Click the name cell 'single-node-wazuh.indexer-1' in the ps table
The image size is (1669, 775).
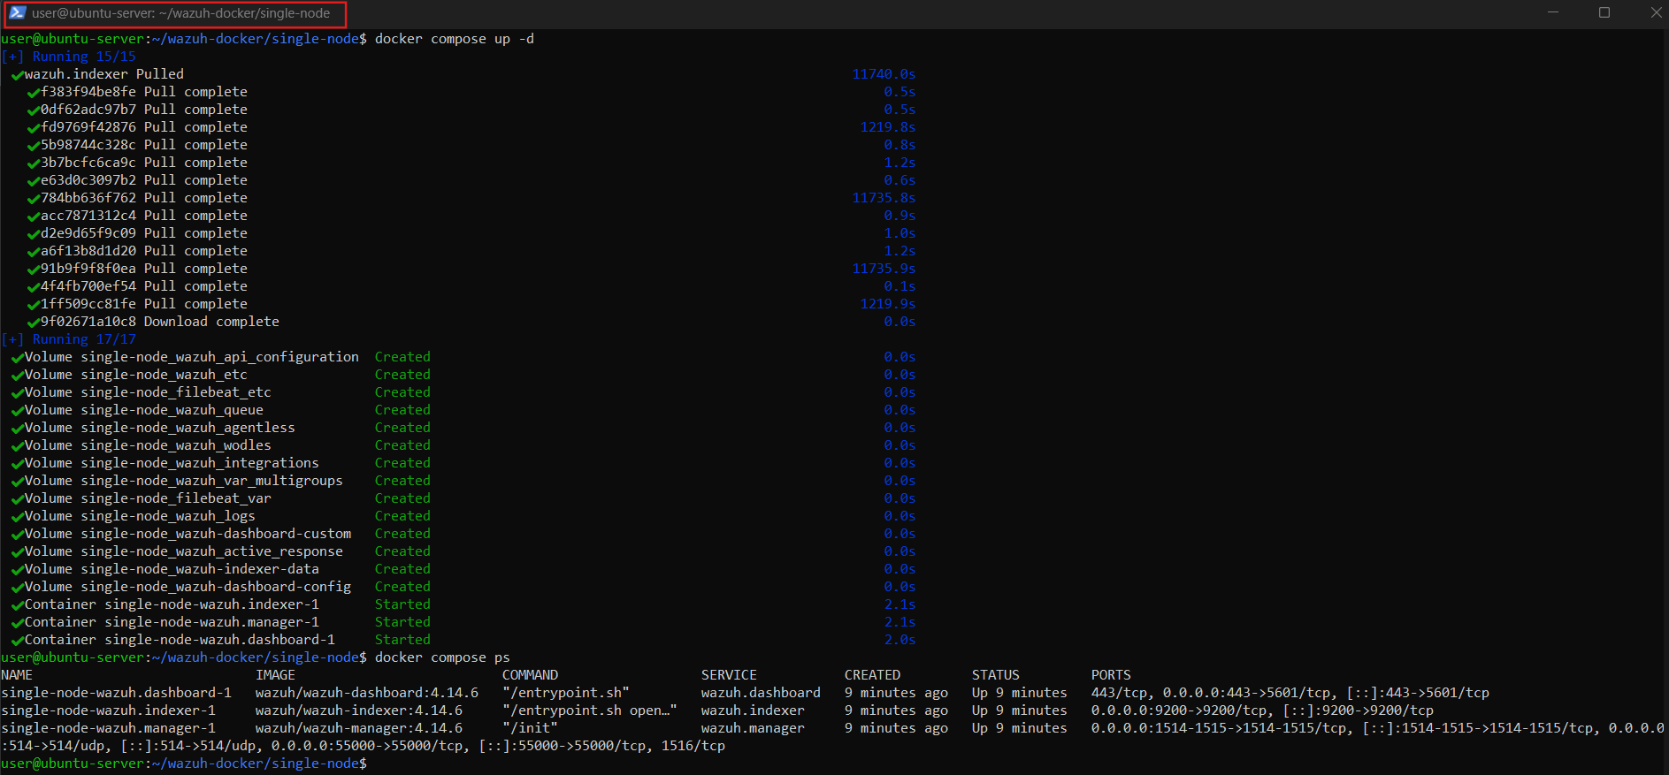click(x=108, y=710)
